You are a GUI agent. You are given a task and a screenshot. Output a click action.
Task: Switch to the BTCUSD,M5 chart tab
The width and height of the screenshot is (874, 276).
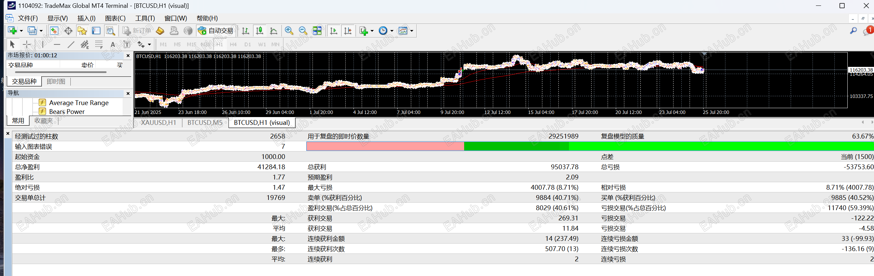[205, 122]
